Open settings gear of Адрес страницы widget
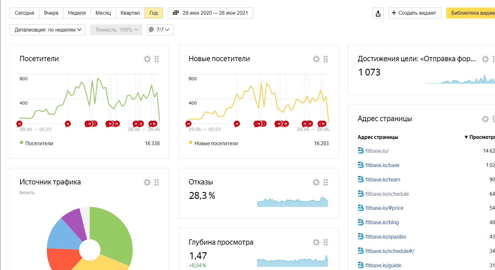 coord(485,119)
